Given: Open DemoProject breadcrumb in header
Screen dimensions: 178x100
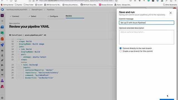Looking at the screenshot, I should (37, 10).
